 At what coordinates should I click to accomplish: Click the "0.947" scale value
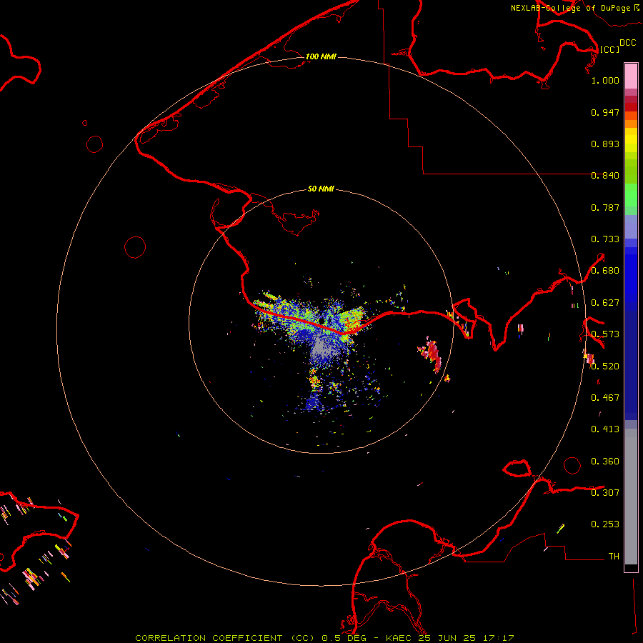pyautogui.click(x=605, y=112)
